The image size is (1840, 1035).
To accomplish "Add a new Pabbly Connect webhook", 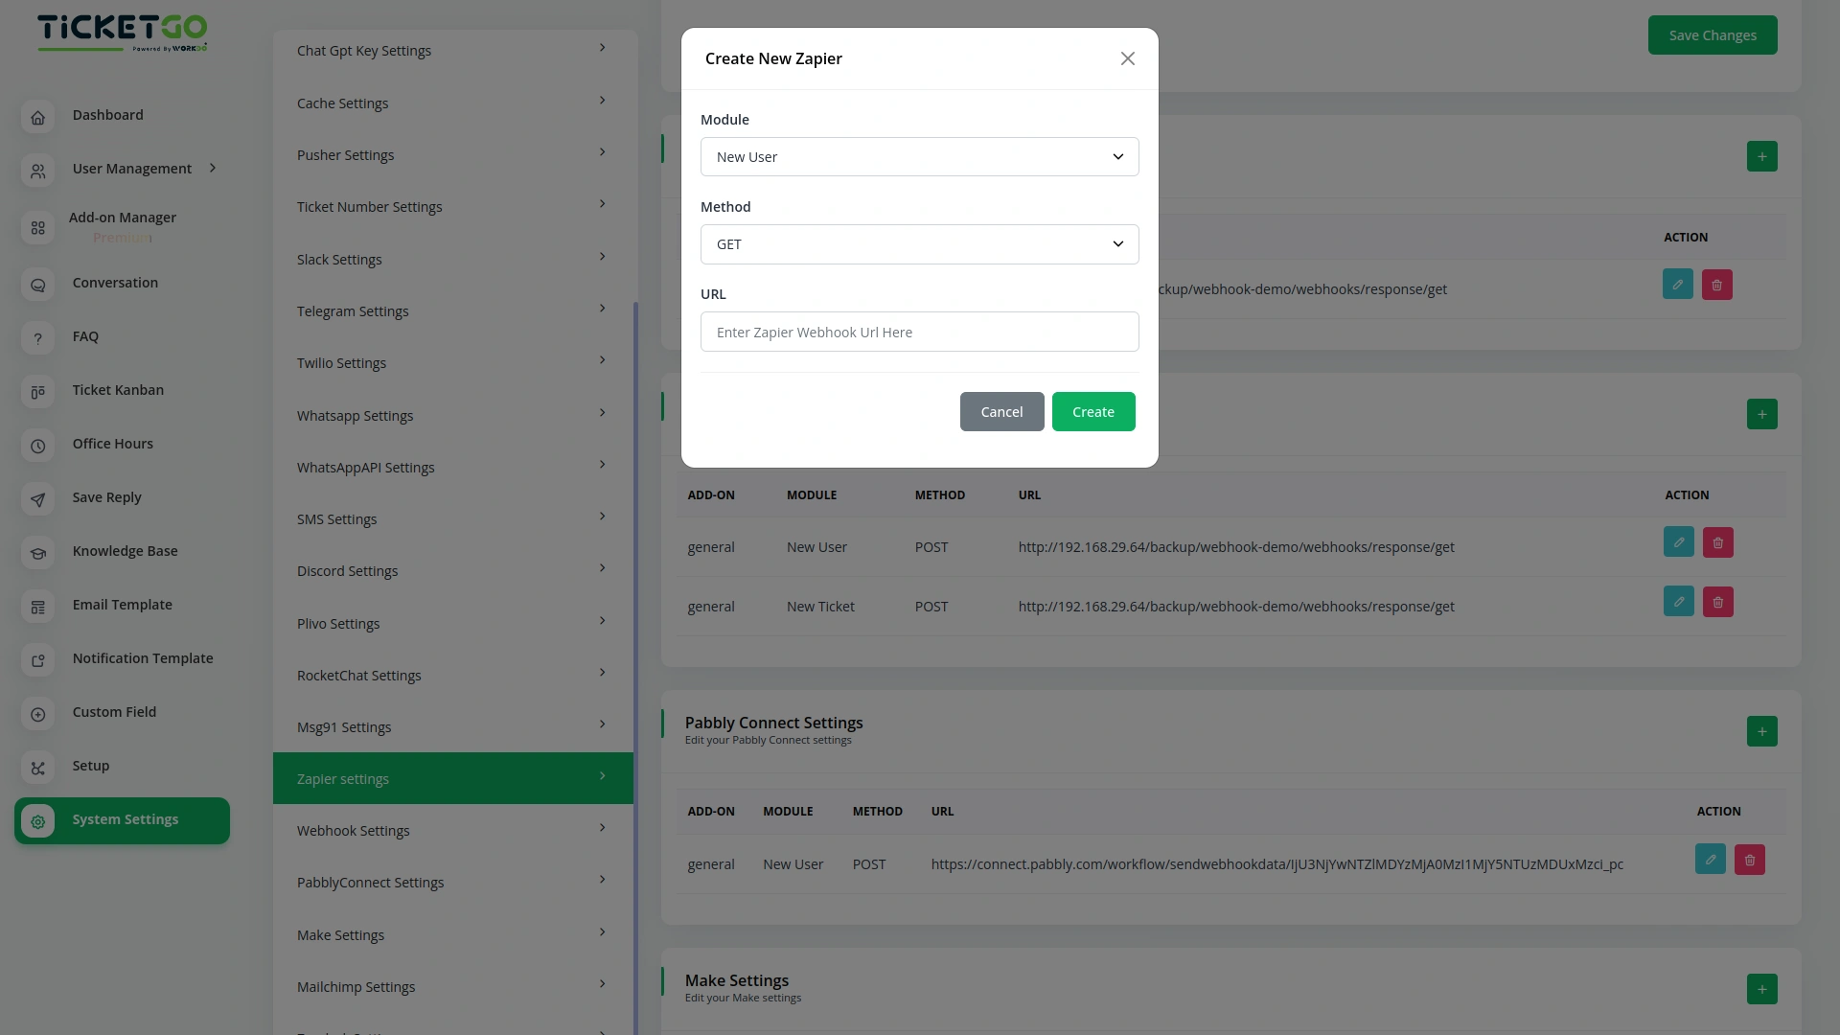I will (1762, 731).
